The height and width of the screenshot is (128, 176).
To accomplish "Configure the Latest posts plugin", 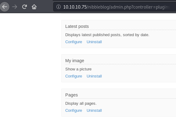I will pos(74,42).
